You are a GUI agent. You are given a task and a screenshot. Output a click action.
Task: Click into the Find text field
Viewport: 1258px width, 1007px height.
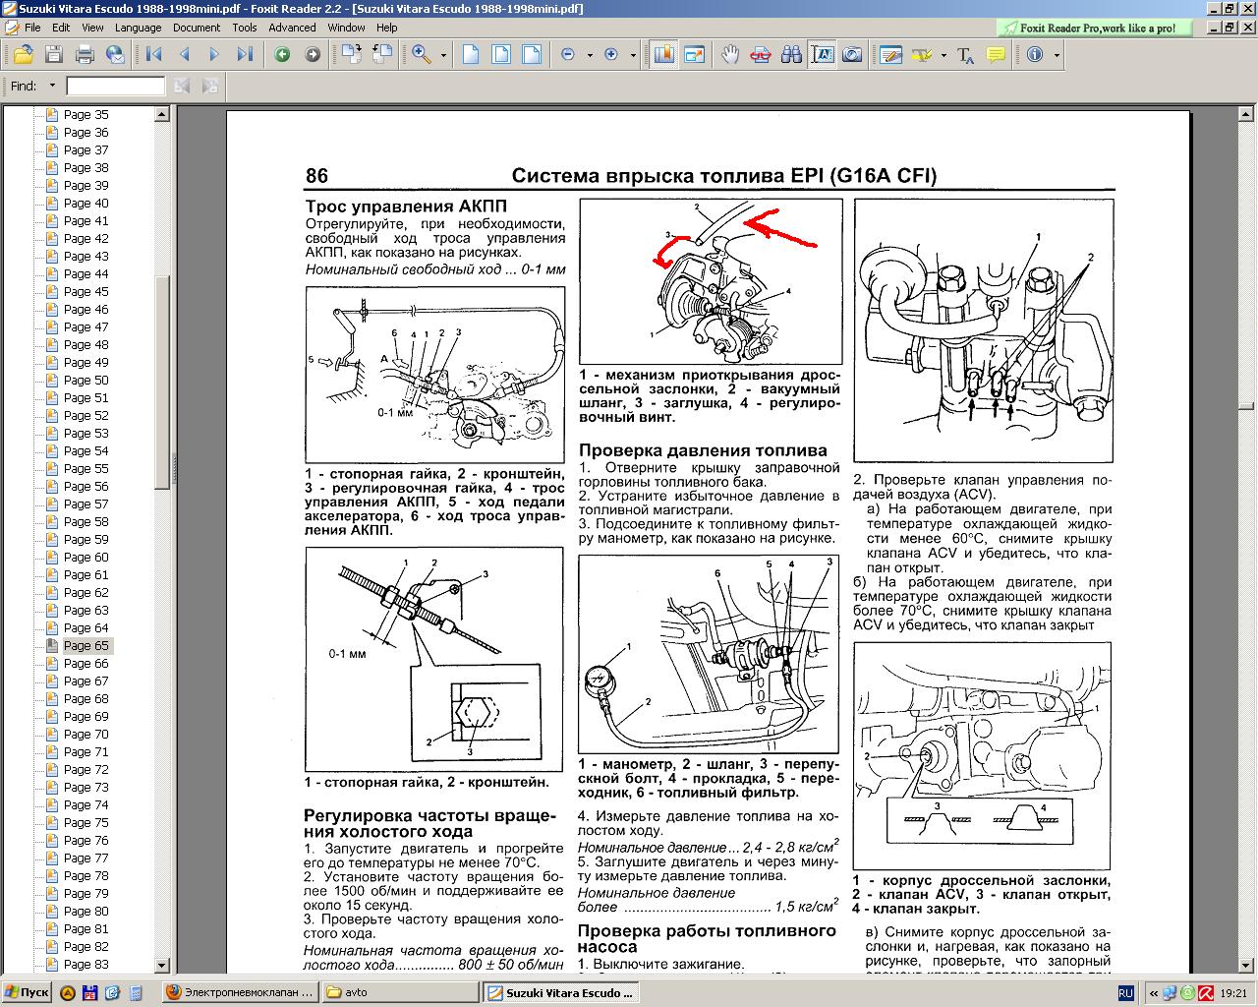115,87
